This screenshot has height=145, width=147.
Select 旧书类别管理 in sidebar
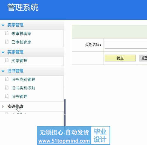coord(23,80)
